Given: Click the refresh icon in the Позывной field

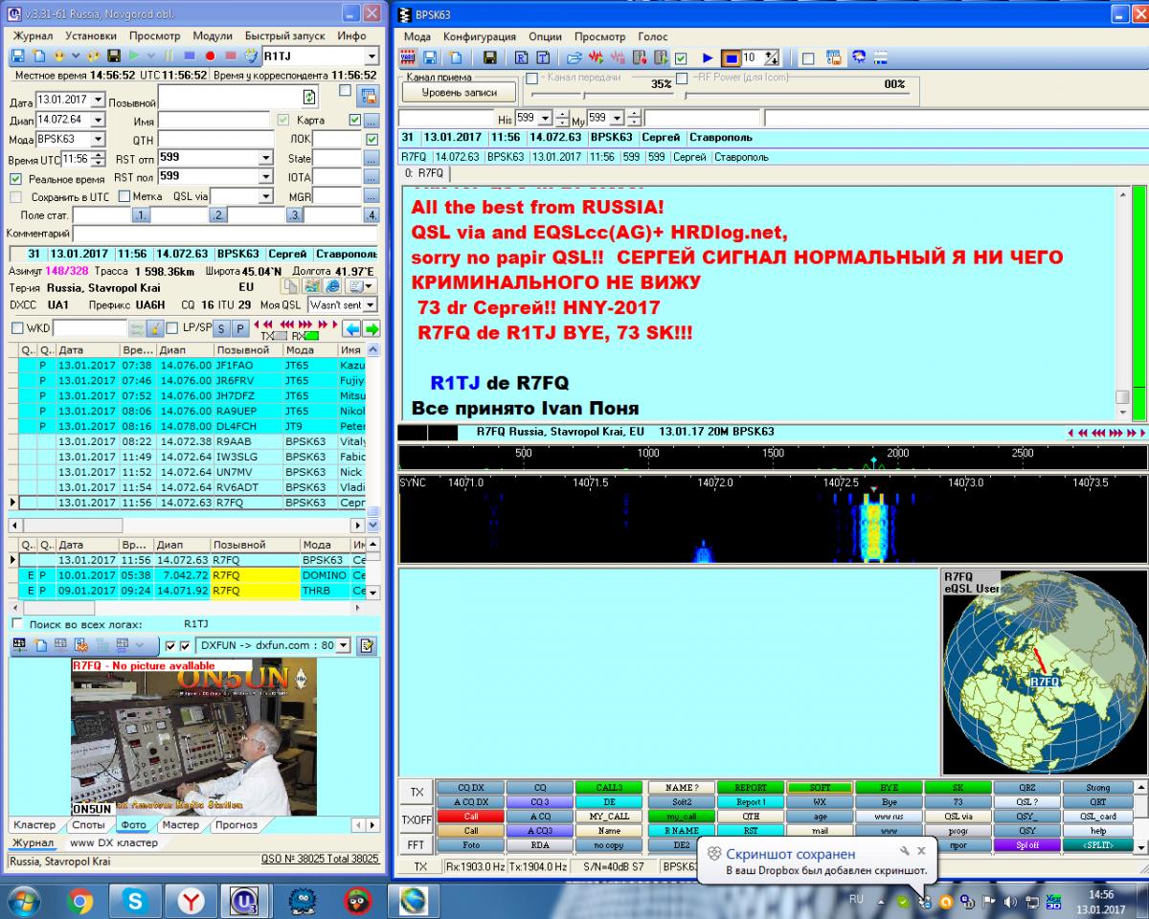Looking at the screenshot, I should 309,97.
